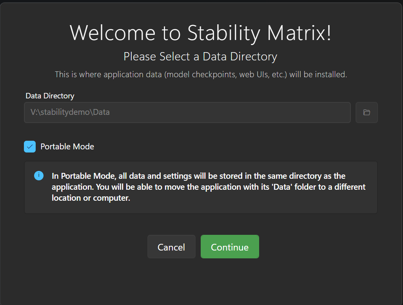Click the Continue button

230,247
